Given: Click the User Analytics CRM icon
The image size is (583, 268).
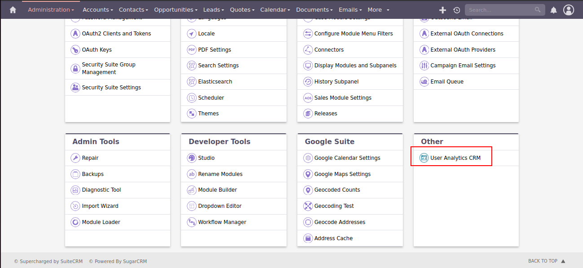Looking at the screenshot, I should 424,158.
